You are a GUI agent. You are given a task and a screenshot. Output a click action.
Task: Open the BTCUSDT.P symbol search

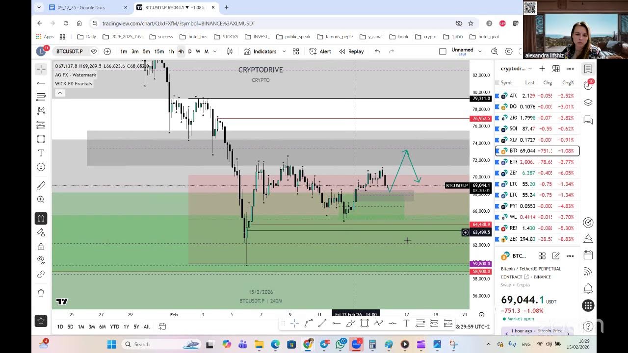coord(69,51)
